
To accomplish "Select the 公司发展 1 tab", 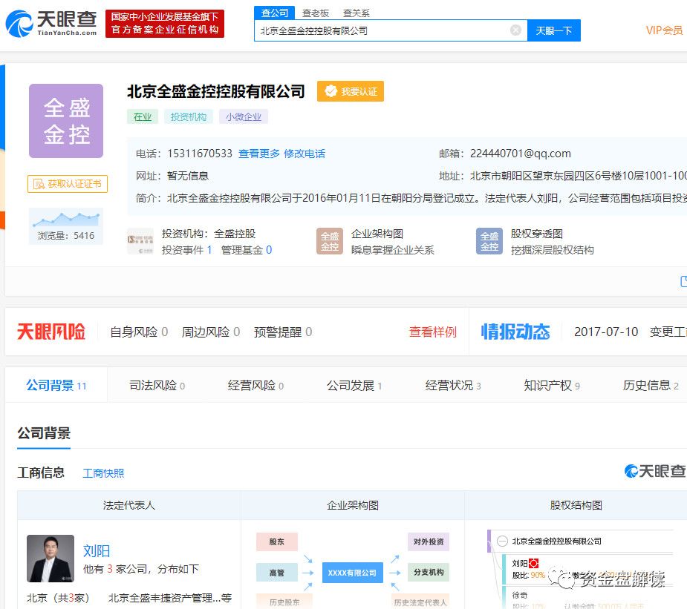I will 354,386.
